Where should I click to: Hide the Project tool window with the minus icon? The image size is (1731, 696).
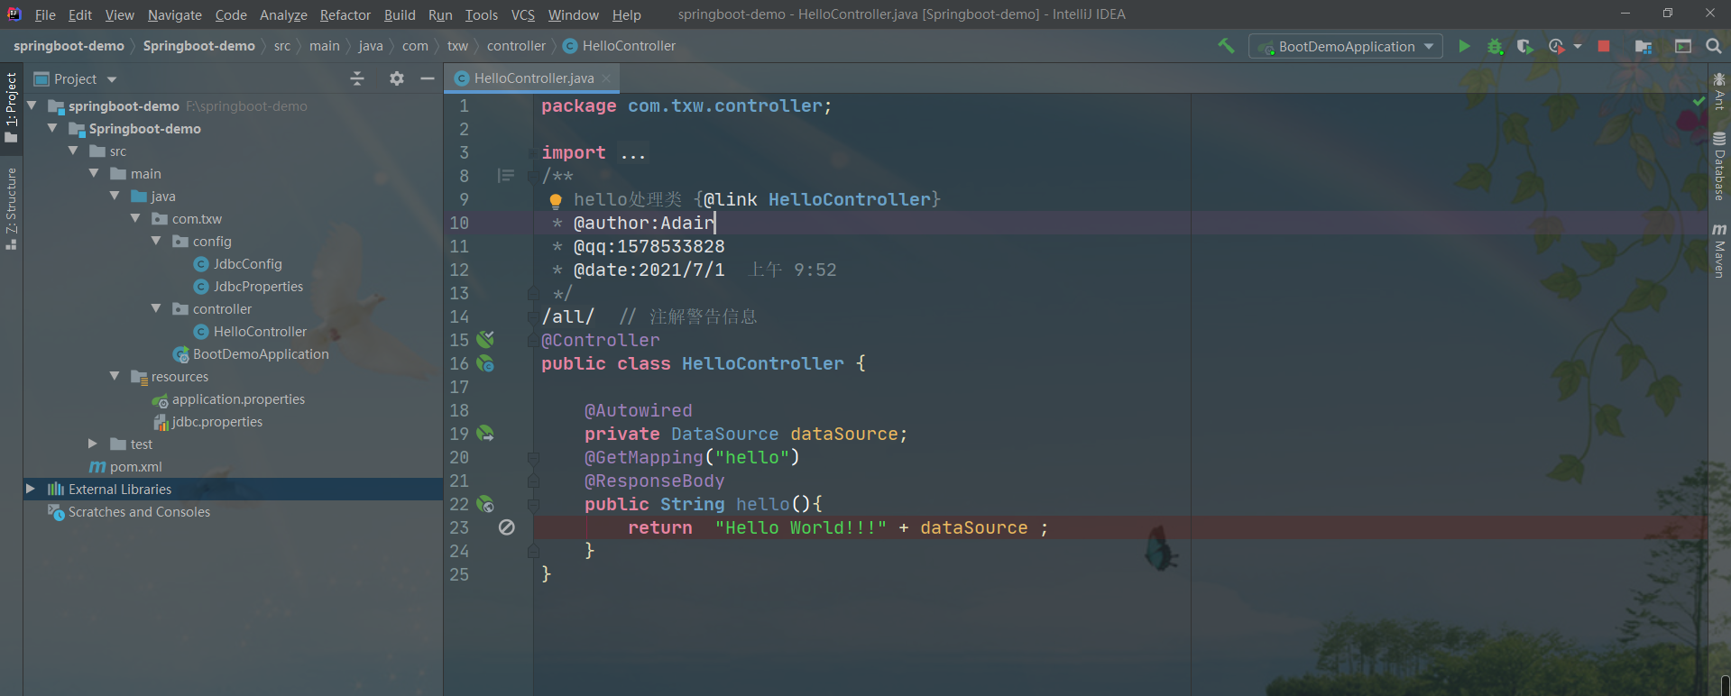(428, 78)
